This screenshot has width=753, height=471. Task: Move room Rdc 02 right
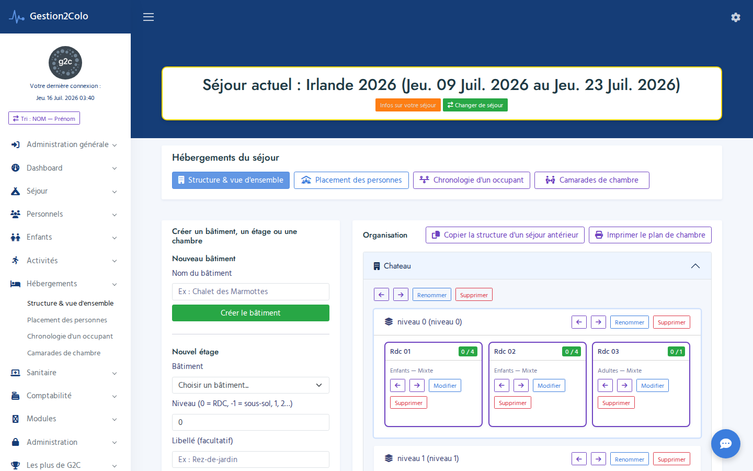pyautogui.click(x=521, y=386)
